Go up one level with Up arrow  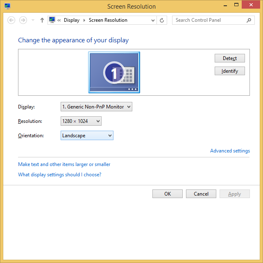[42, 20]
